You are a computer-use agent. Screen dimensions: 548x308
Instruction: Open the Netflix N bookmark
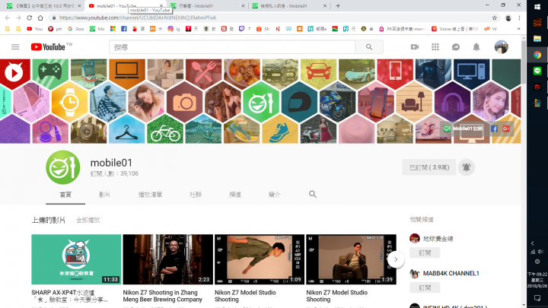(x=278, y=29)
